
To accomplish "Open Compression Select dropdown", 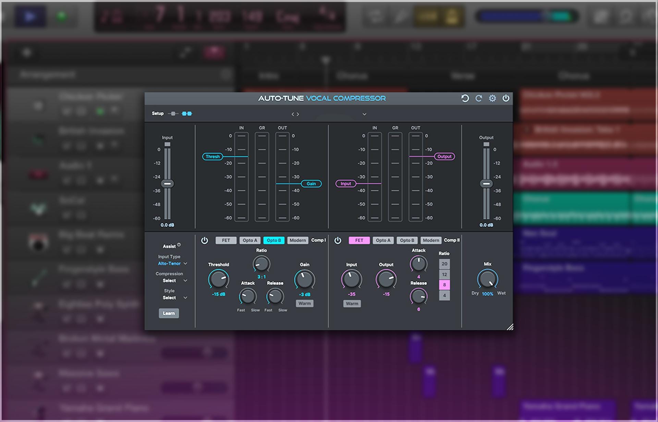I will [175, 281].
